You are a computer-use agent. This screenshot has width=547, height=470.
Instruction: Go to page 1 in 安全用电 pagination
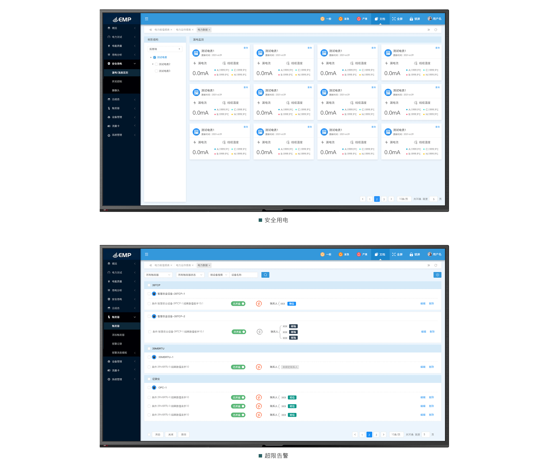(x=370, y=199)
